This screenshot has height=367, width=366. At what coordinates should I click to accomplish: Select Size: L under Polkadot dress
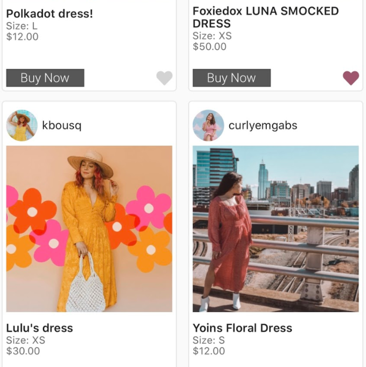click(22, 26)
